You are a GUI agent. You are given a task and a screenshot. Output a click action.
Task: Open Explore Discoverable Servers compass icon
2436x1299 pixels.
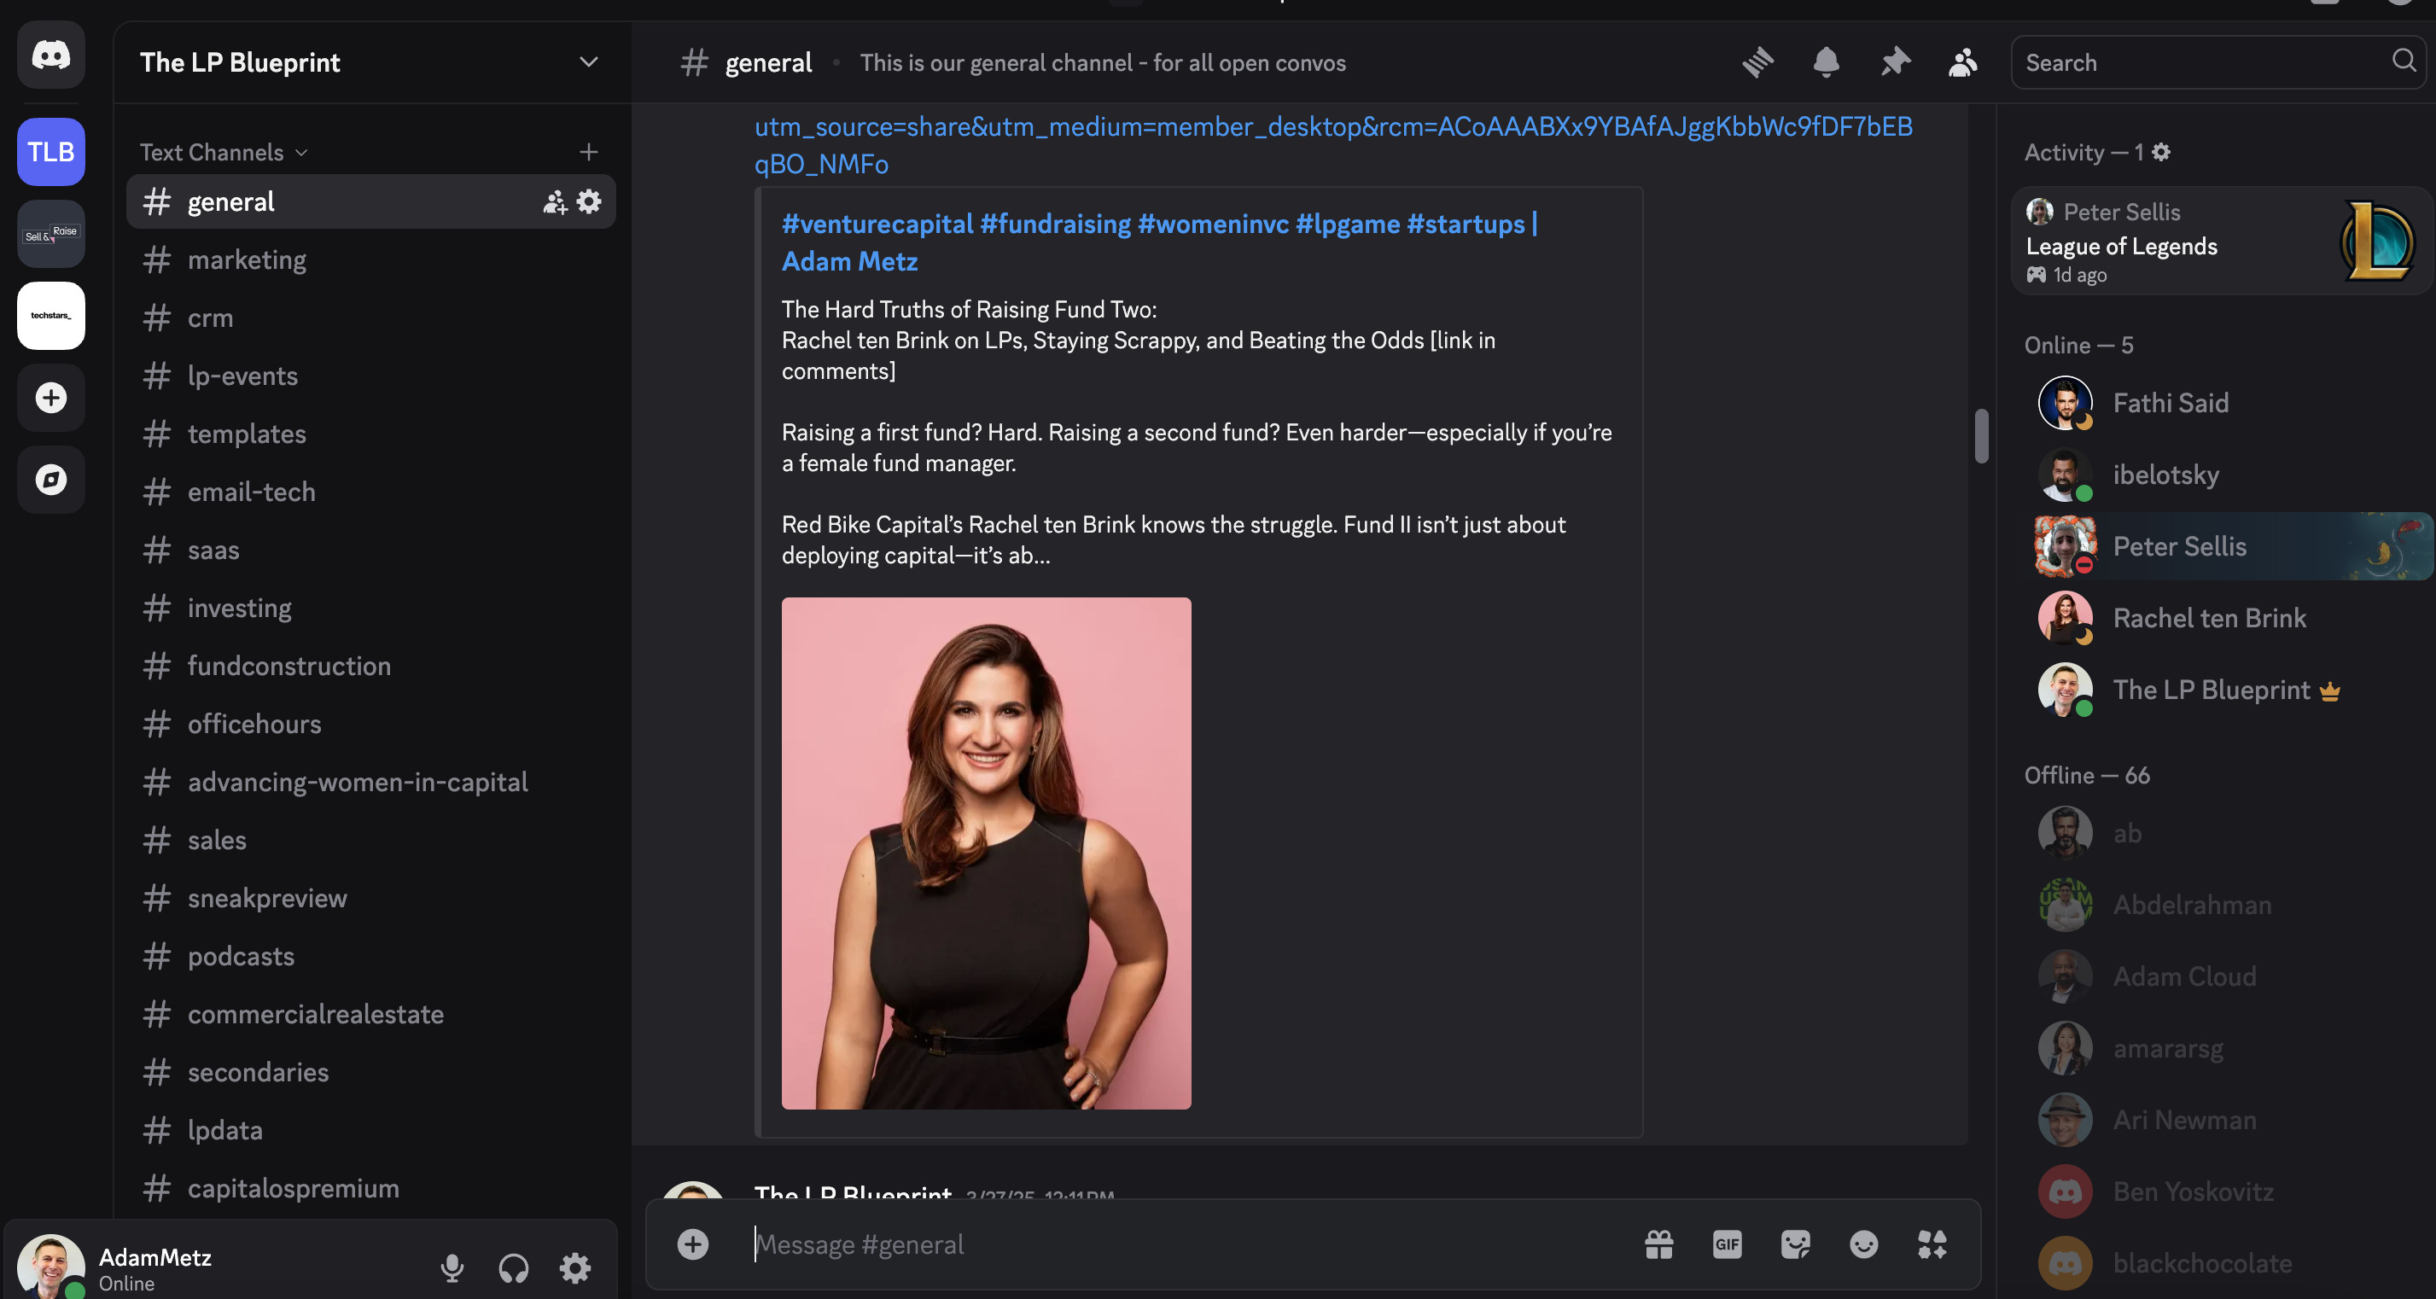[x=51, y=480]
